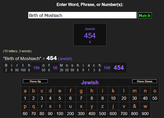The height and width of the screenshot is (118, 164).
Task: Click value 800 in cipher table
Action: (x=135, y=114)
